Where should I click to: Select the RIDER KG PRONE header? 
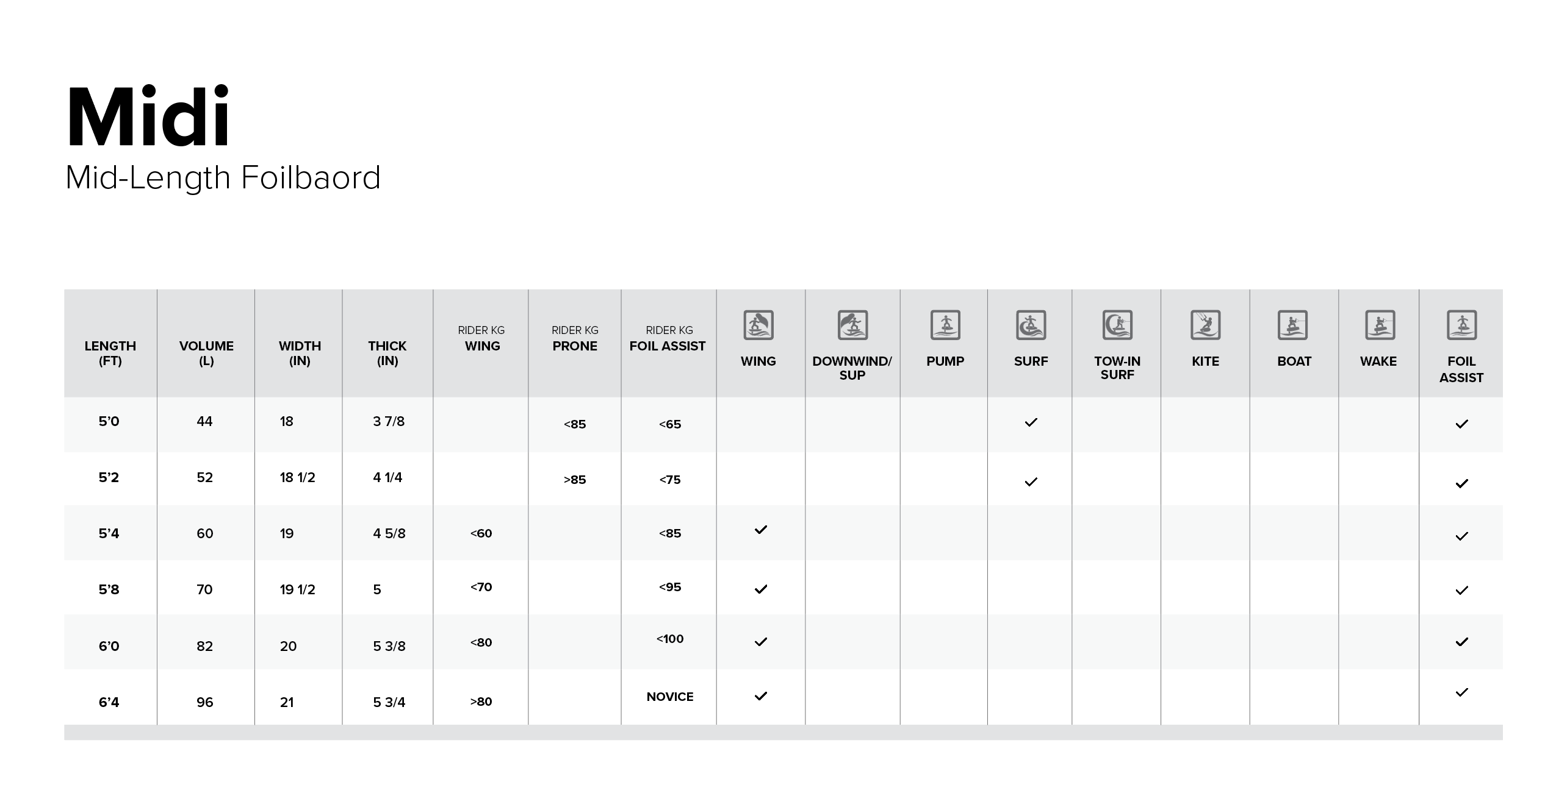point(575,339)
